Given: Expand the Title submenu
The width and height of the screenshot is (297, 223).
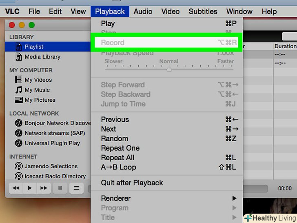Looking at the screenshot, I should 167,217.
